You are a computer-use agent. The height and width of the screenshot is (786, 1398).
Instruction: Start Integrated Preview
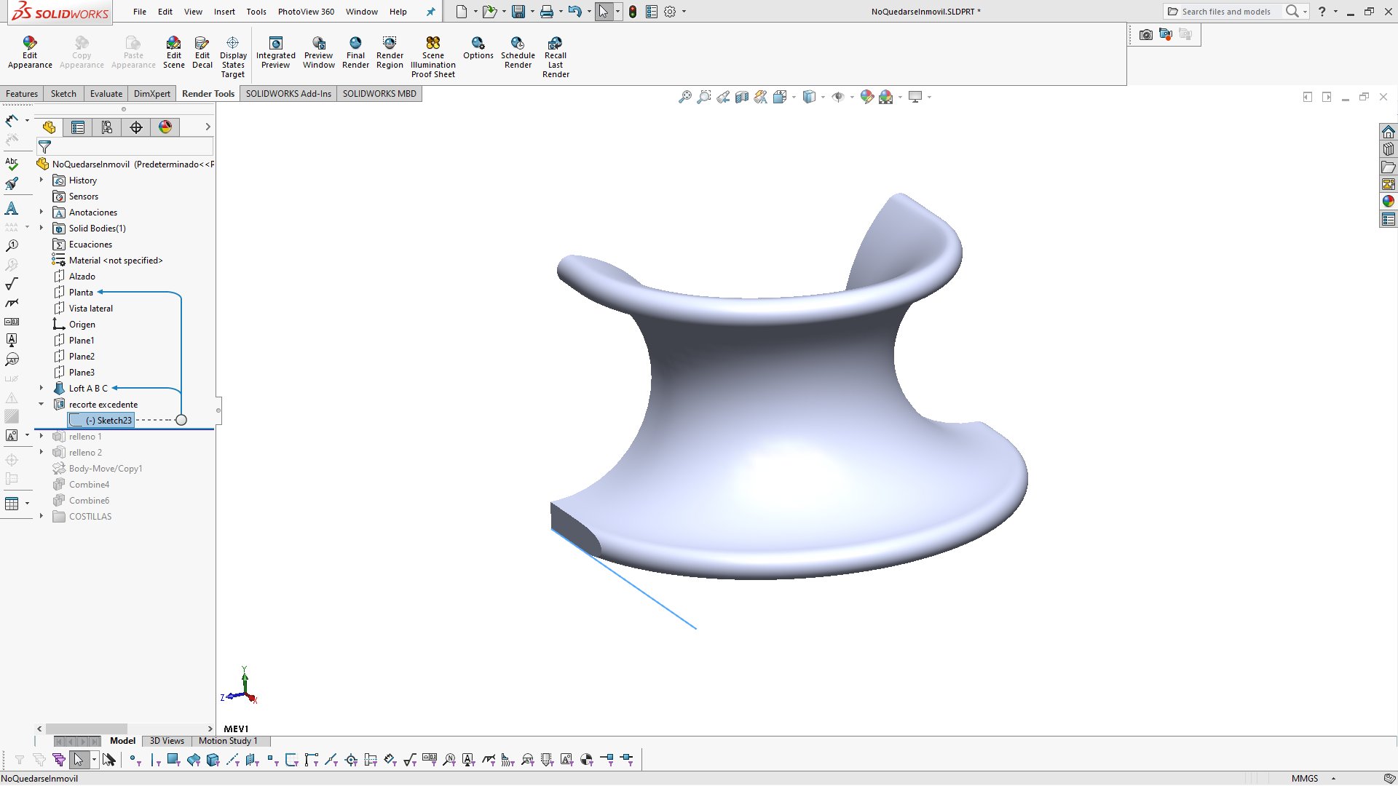(x=276, y=53)
